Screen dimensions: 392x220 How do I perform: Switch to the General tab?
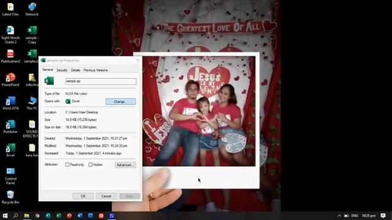tap(48, 70)
